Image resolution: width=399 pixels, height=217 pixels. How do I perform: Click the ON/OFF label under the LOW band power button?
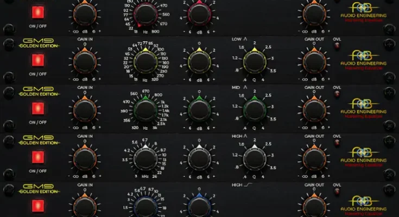pos(38,75)
